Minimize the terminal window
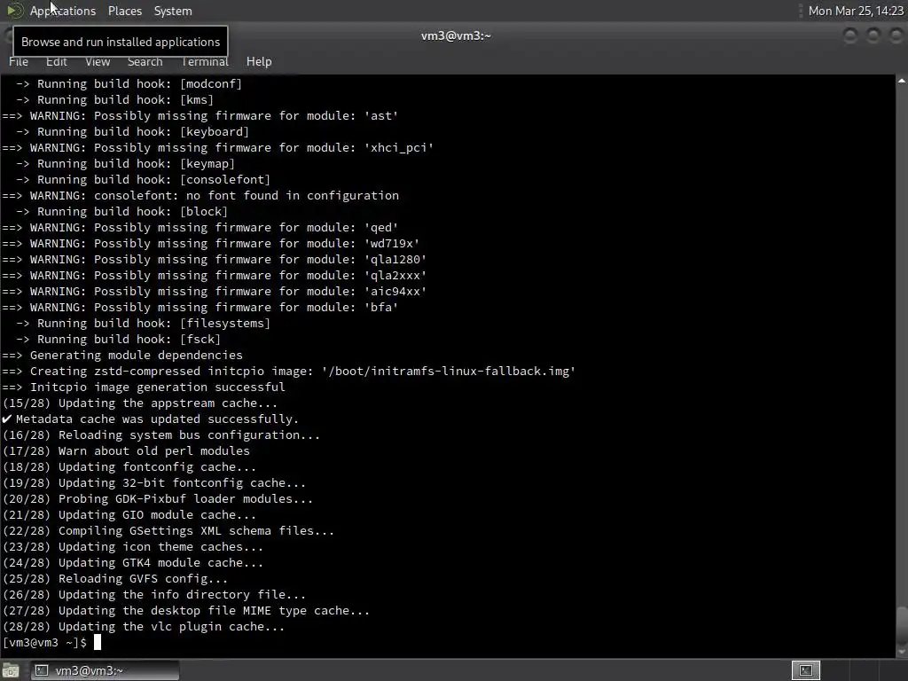The width and height of the screenshot is (908, 681). pos(850,35)
